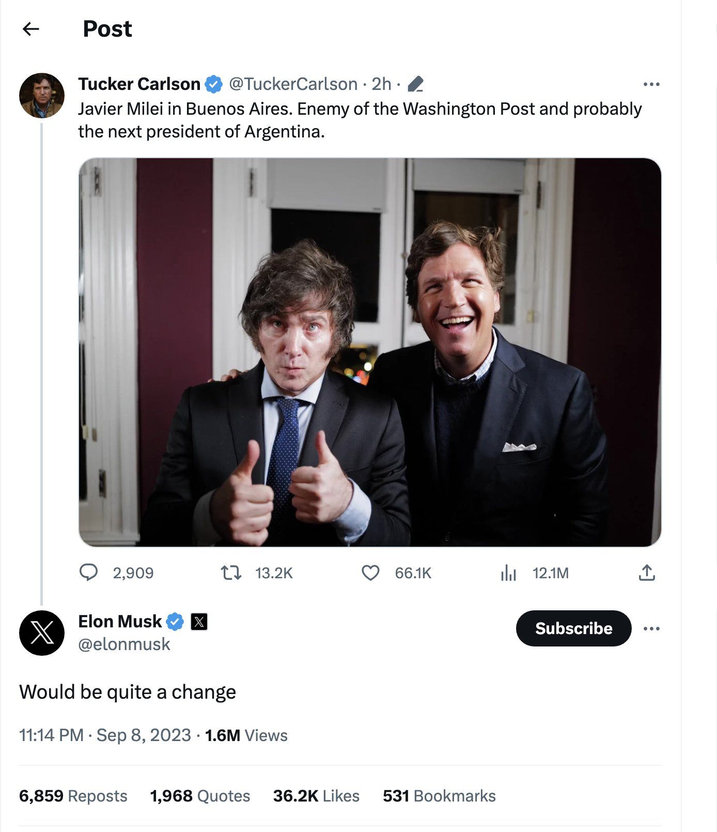Viewport: 717px width, 832px height.
Task: View the 36.2K Likes list
Action: coord(316,796)
